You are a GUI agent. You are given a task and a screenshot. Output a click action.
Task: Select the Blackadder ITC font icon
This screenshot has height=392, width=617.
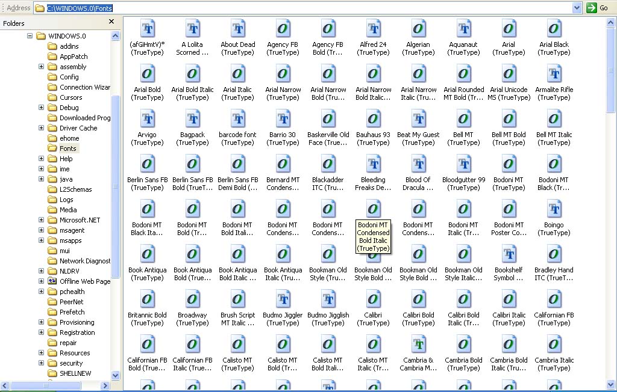point(328,164)
